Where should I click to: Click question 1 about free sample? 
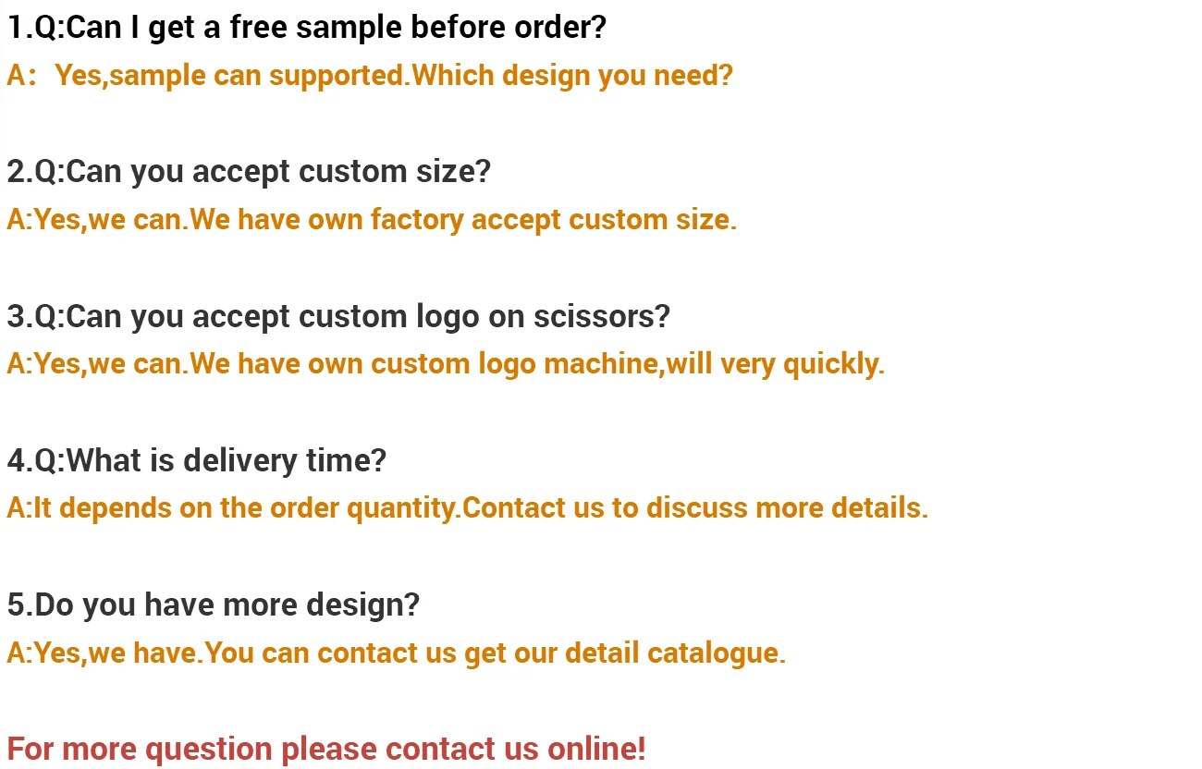307,28
